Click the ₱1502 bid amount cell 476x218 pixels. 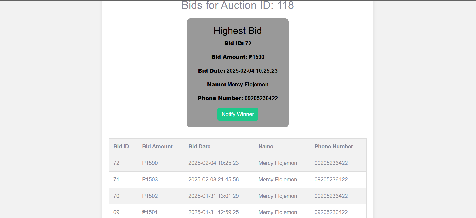pyautogui.click(x=150, y=196)
